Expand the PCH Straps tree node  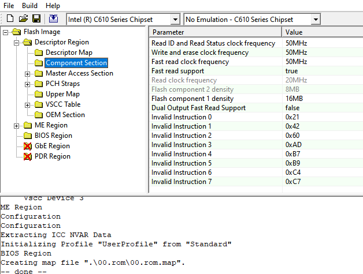click(x=28, y=84)
